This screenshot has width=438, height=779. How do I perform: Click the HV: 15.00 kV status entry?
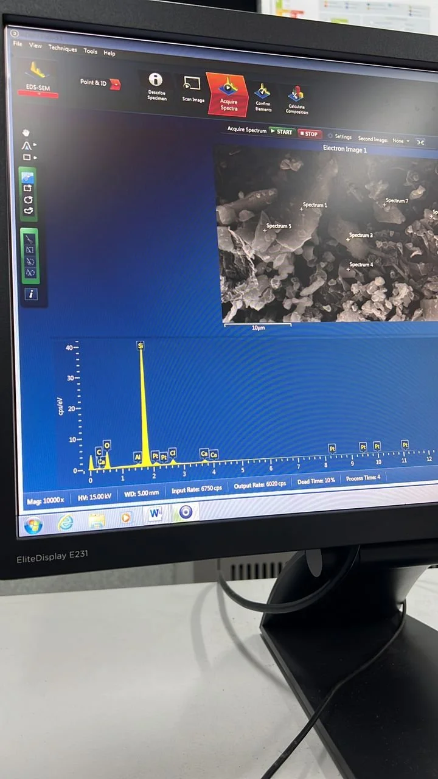95,497
